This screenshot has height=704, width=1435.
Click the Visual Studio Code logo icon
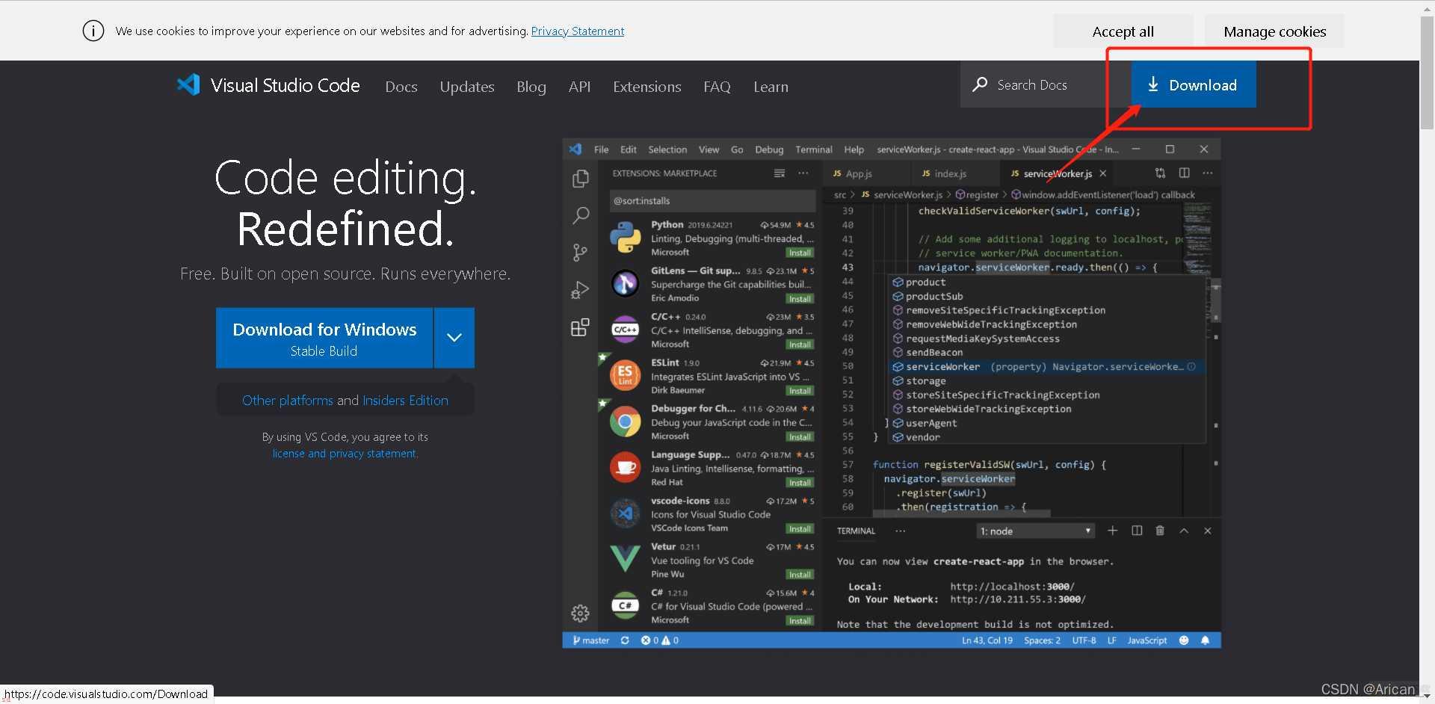(188, 84)
